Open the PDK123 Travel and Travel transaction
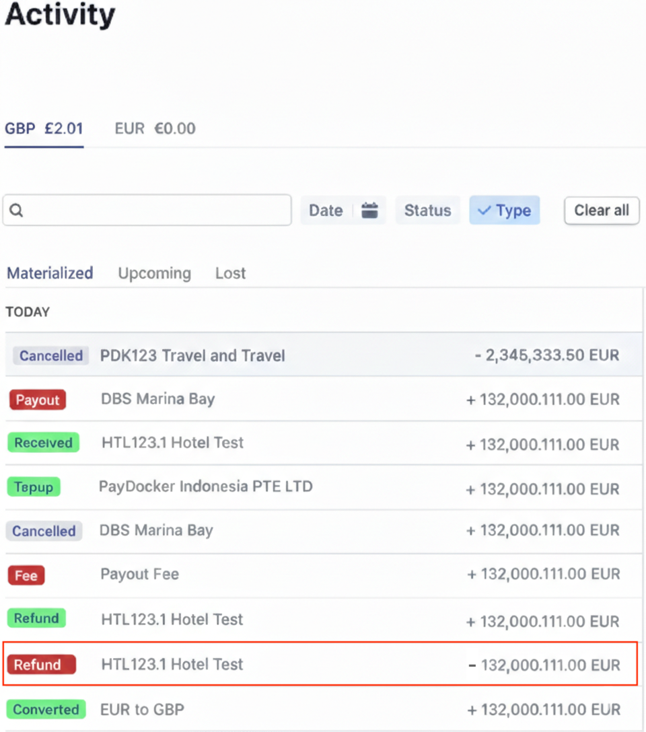Screen dimensions: 646x732 (x=192, y=355)
